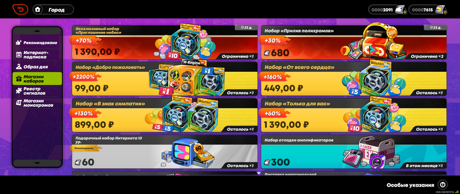Image resolution: width=460 pixels, height=194 pixels.
Task: Open the Интернот-подписка section
Action: [x=37, y=55]
